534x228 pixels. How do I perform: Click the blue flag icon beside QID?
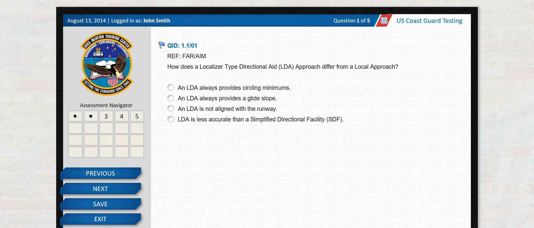pos(161,45)
